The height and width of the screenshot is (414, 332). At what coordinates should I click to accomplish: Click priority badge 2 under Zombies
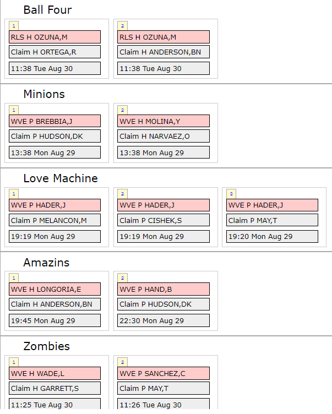(x=123, y=362)
